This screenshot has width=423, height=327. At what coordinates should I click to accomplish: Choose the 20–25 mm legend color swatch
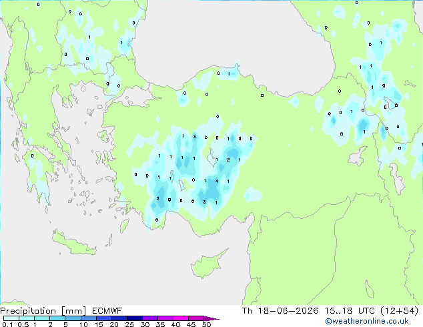(119, 318)
